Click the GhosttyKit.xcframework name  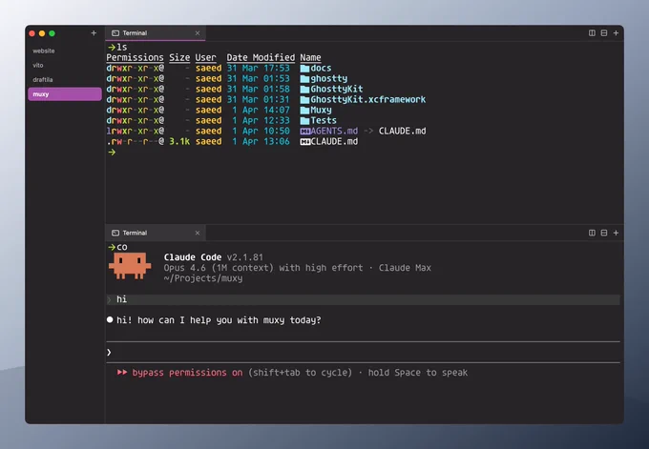[368, 100]
